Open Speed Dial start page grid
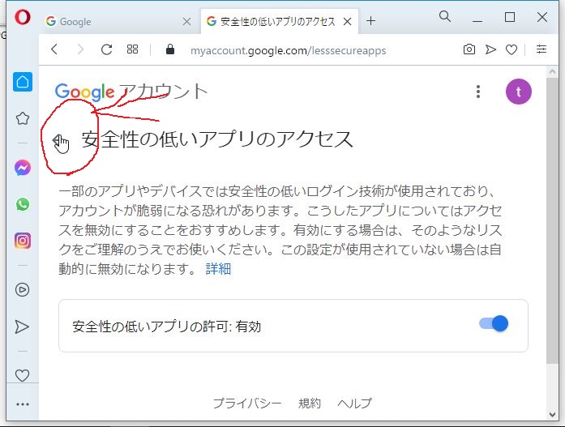The image size is (565, 427). tap(133, 49)
